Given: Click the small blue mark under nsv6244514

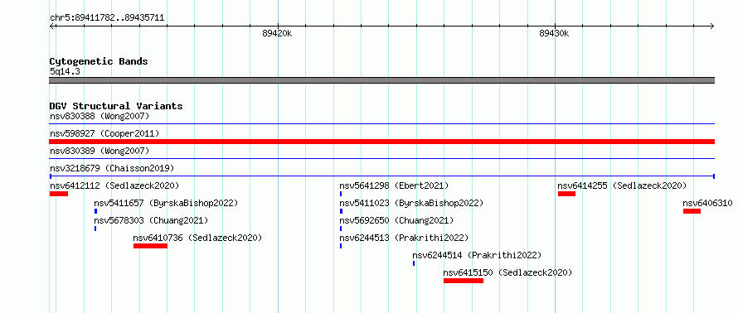Looking at the screenshot, I should coord(414,263).
